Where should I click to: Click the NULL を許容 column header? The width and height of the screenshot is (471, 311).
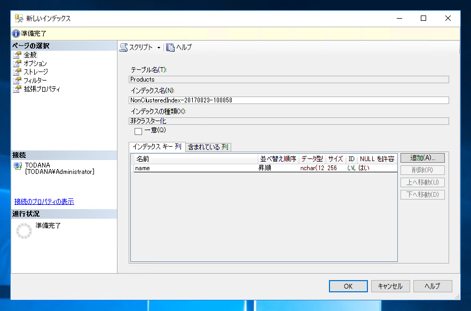coord(377,159)
